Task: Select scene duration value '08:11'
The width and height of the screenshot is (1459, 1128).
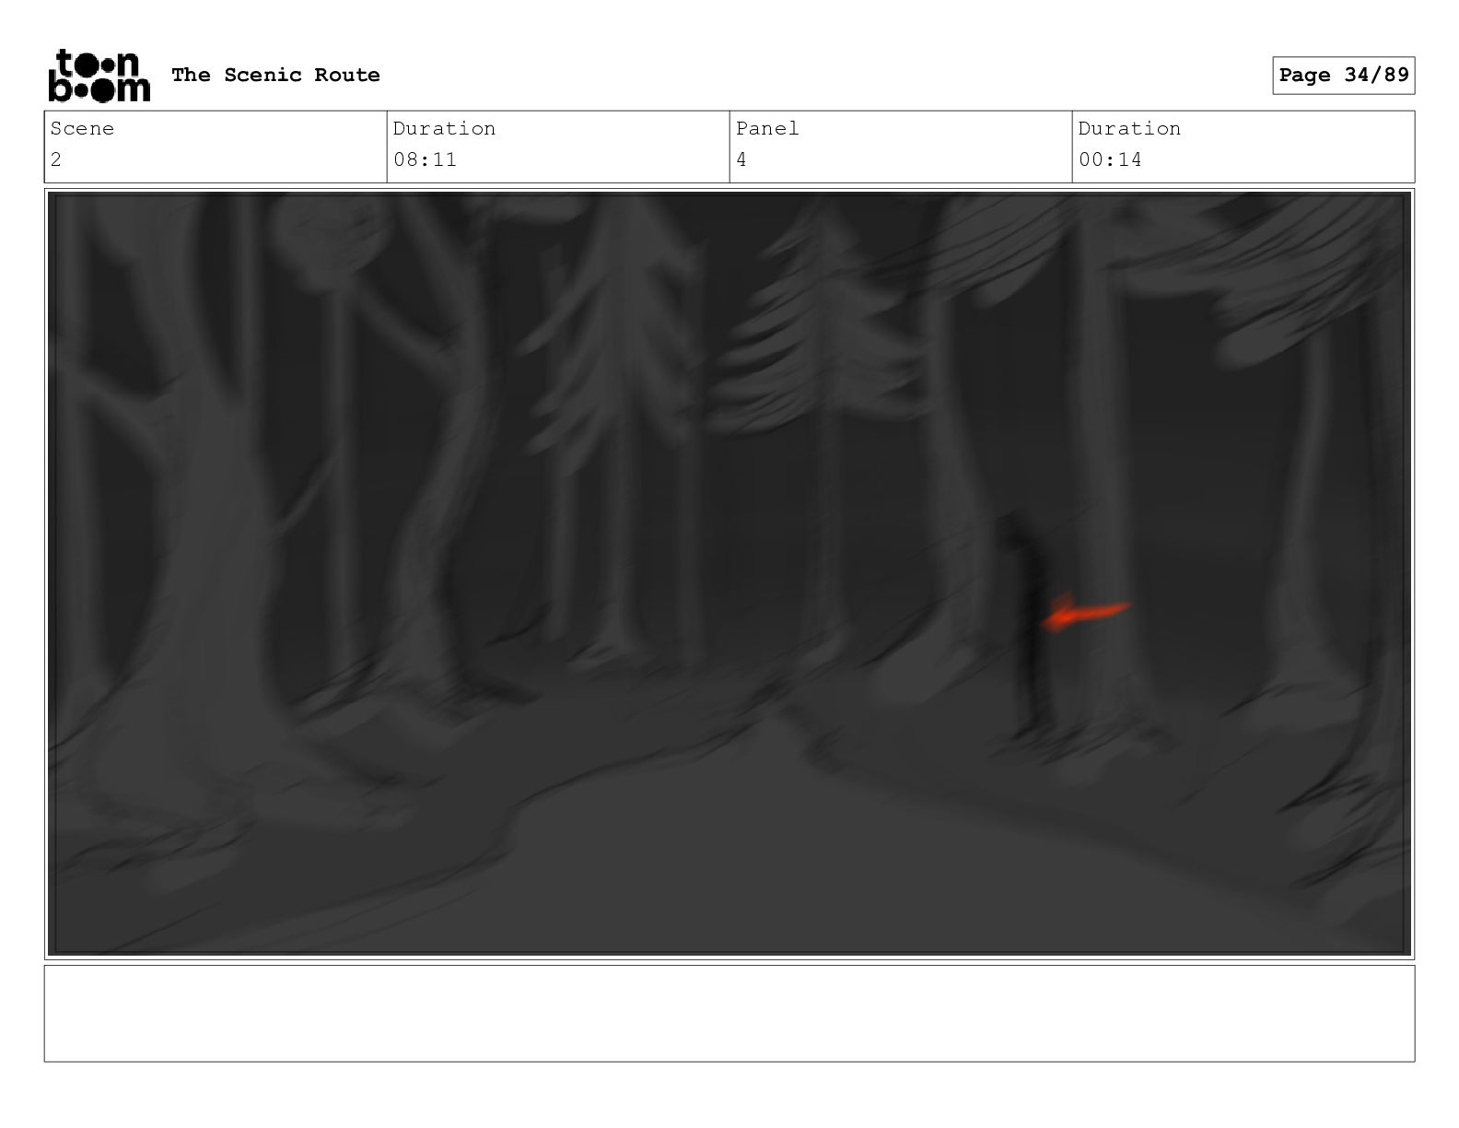Action: point(425,159)
